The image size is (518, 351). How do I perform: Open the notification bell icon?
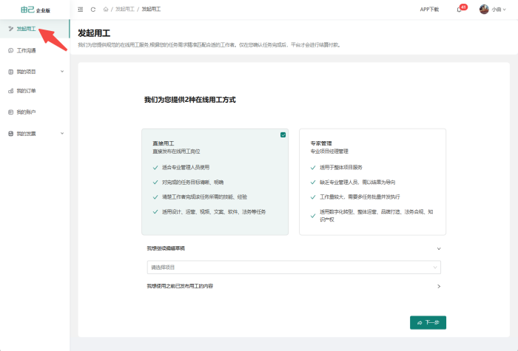[460, 10]
